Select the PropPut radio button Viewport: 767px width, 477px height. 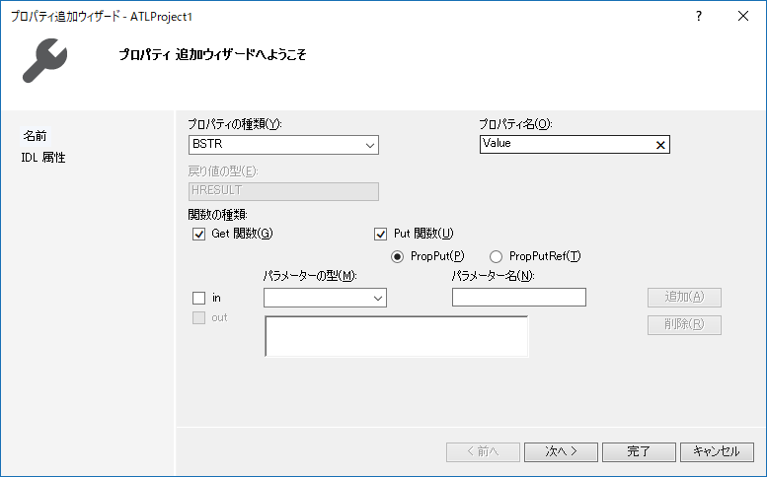coord(397,257)
